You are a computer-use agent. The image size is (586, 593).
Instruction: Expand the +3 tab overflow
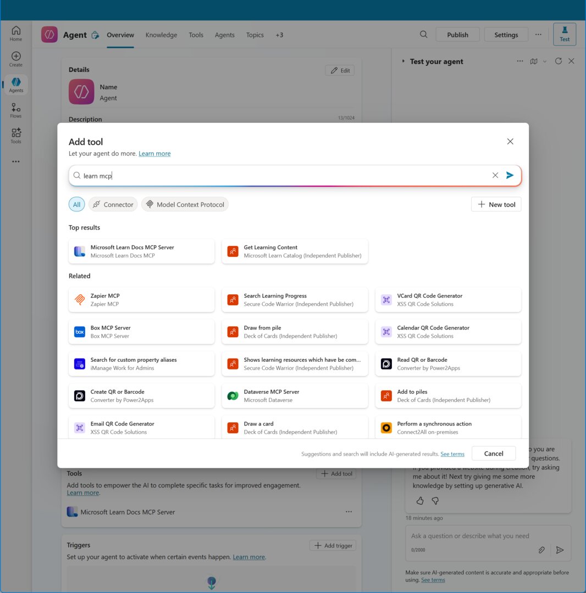point(279,35)
